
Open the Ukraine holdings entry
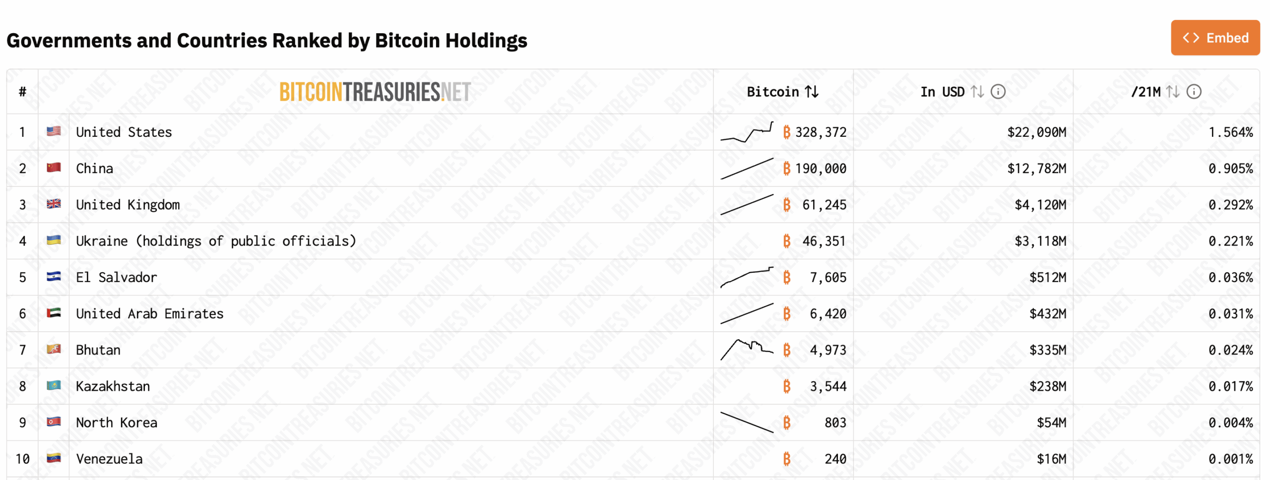[x=216, y=240]
